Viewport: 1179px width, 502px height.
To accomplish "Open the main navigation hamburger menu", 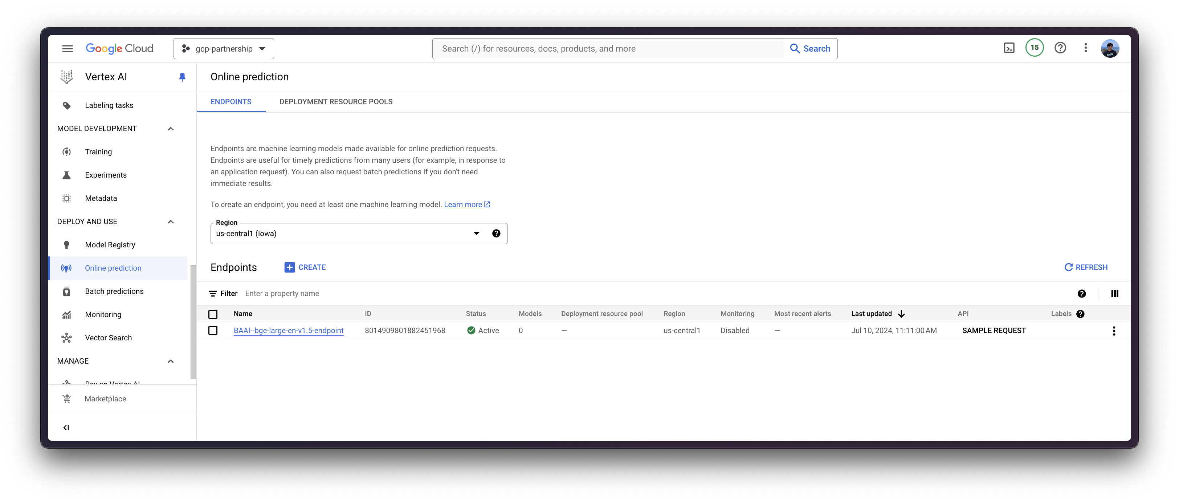I will pyautogui.click(x=67, y=49).
